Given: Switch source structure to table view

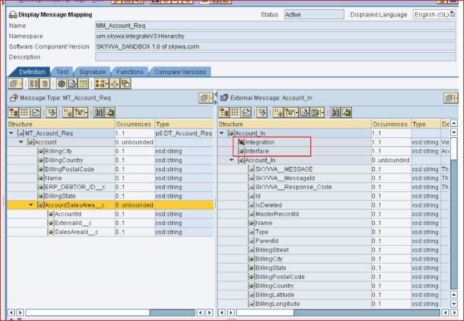Looking at the screenshot, I should coord(24,112).
